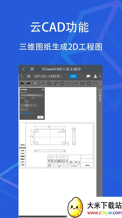Tap the back chevron in CrownCAD title bar
This screenshot has height=218, width=122.
coord(24,69)
